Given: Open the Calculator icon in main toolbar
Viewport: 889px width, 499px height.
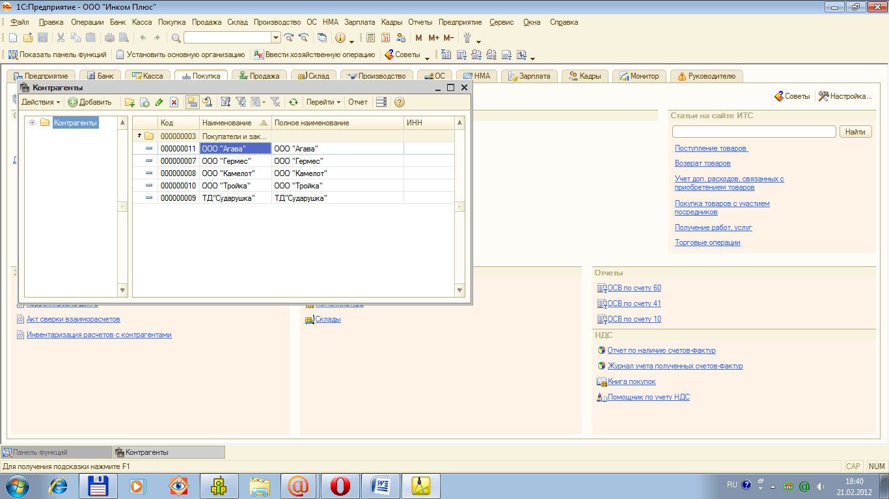Looking at the screenshot, I should (370, 38).
